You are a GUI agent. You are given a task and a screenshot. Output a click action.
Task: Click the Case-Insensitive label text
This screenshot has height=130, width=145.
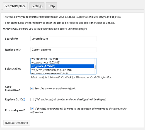coord(13,88)
